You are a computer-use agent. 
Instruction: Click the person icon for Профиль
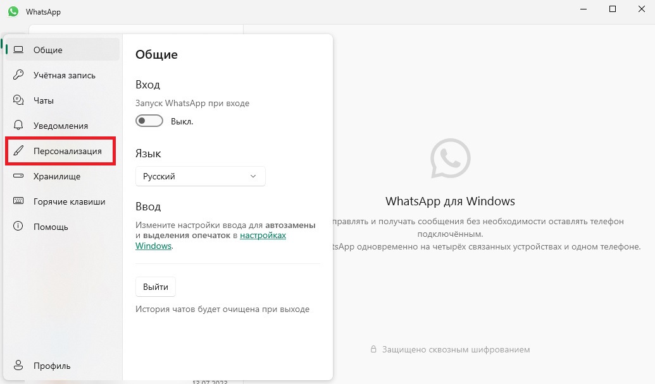pos(18,365)
